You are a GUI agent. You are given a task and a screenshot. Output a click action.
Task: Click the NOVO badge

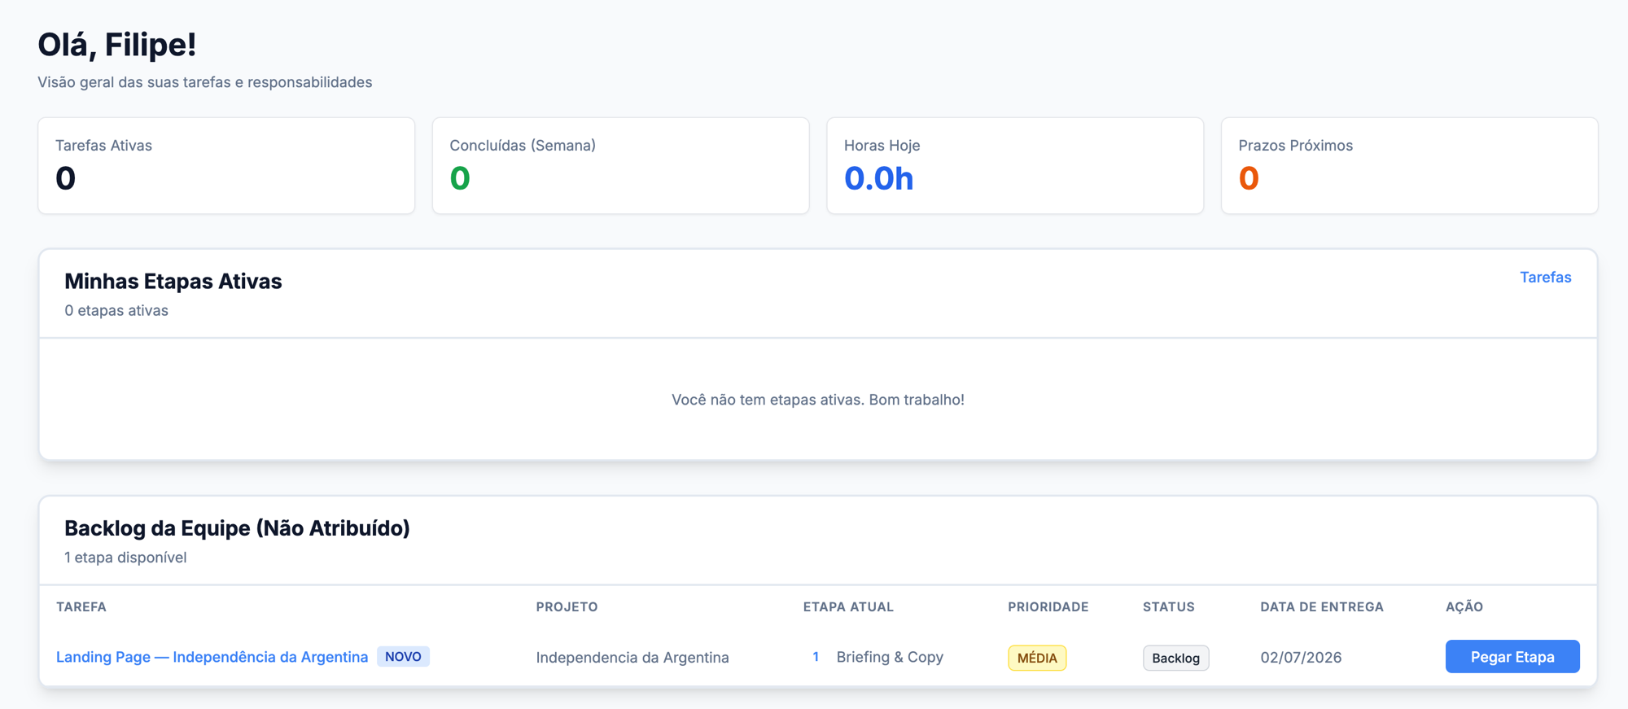(403, 657)
